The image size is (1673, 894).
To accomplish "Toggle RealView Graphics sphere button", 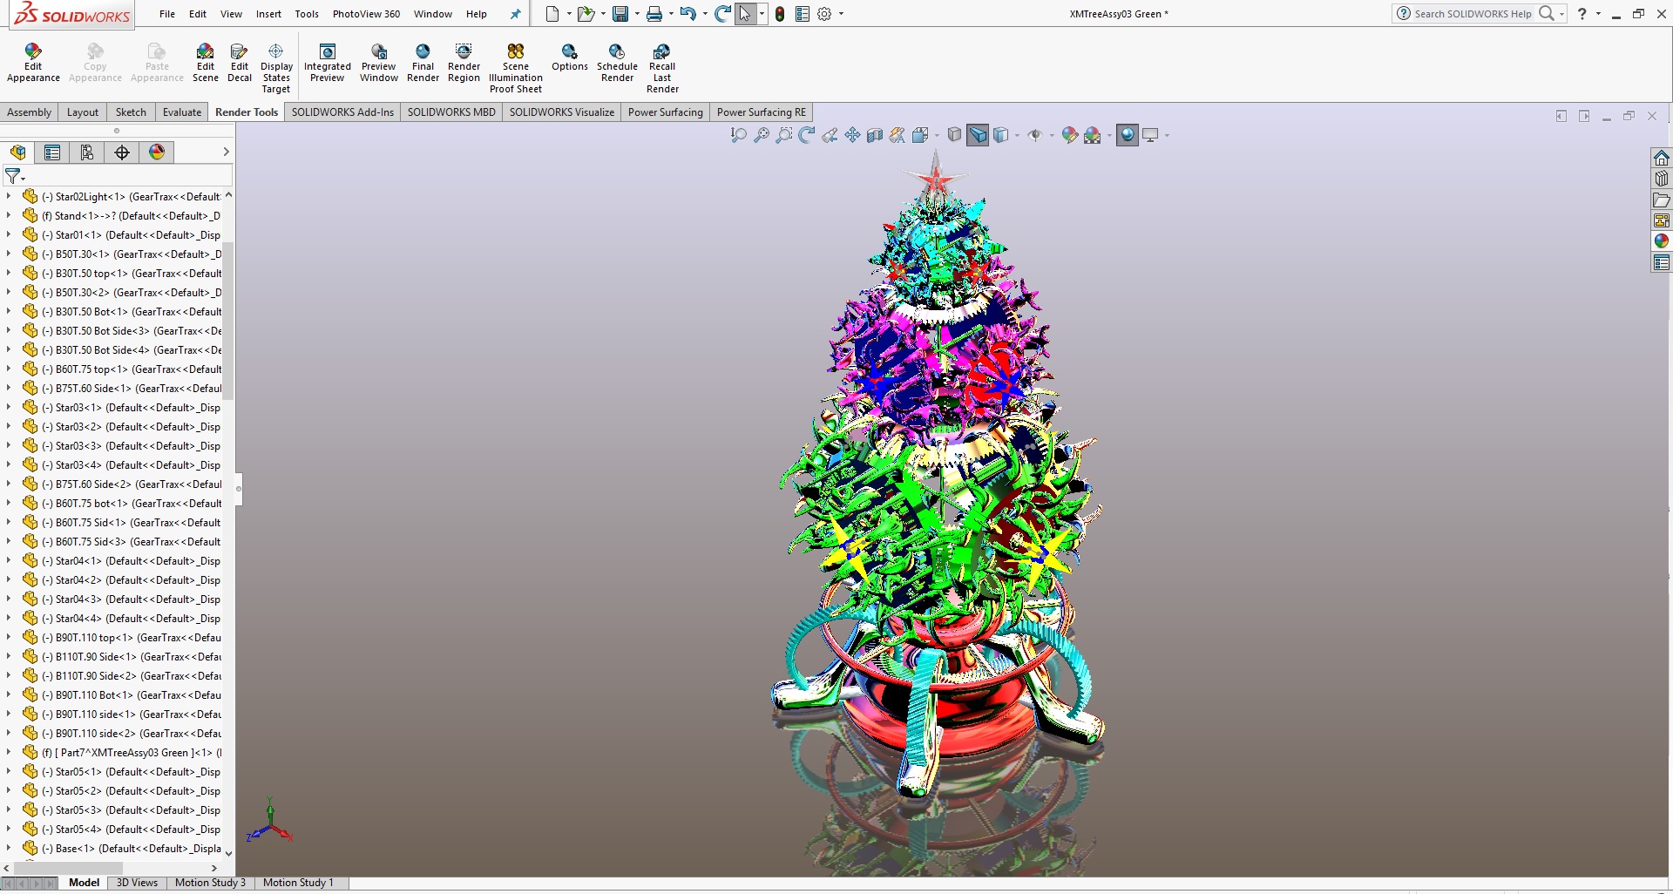I will 1128,135.
